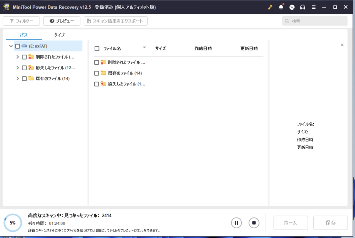Click the フィルター button

(x=21, y=21)
